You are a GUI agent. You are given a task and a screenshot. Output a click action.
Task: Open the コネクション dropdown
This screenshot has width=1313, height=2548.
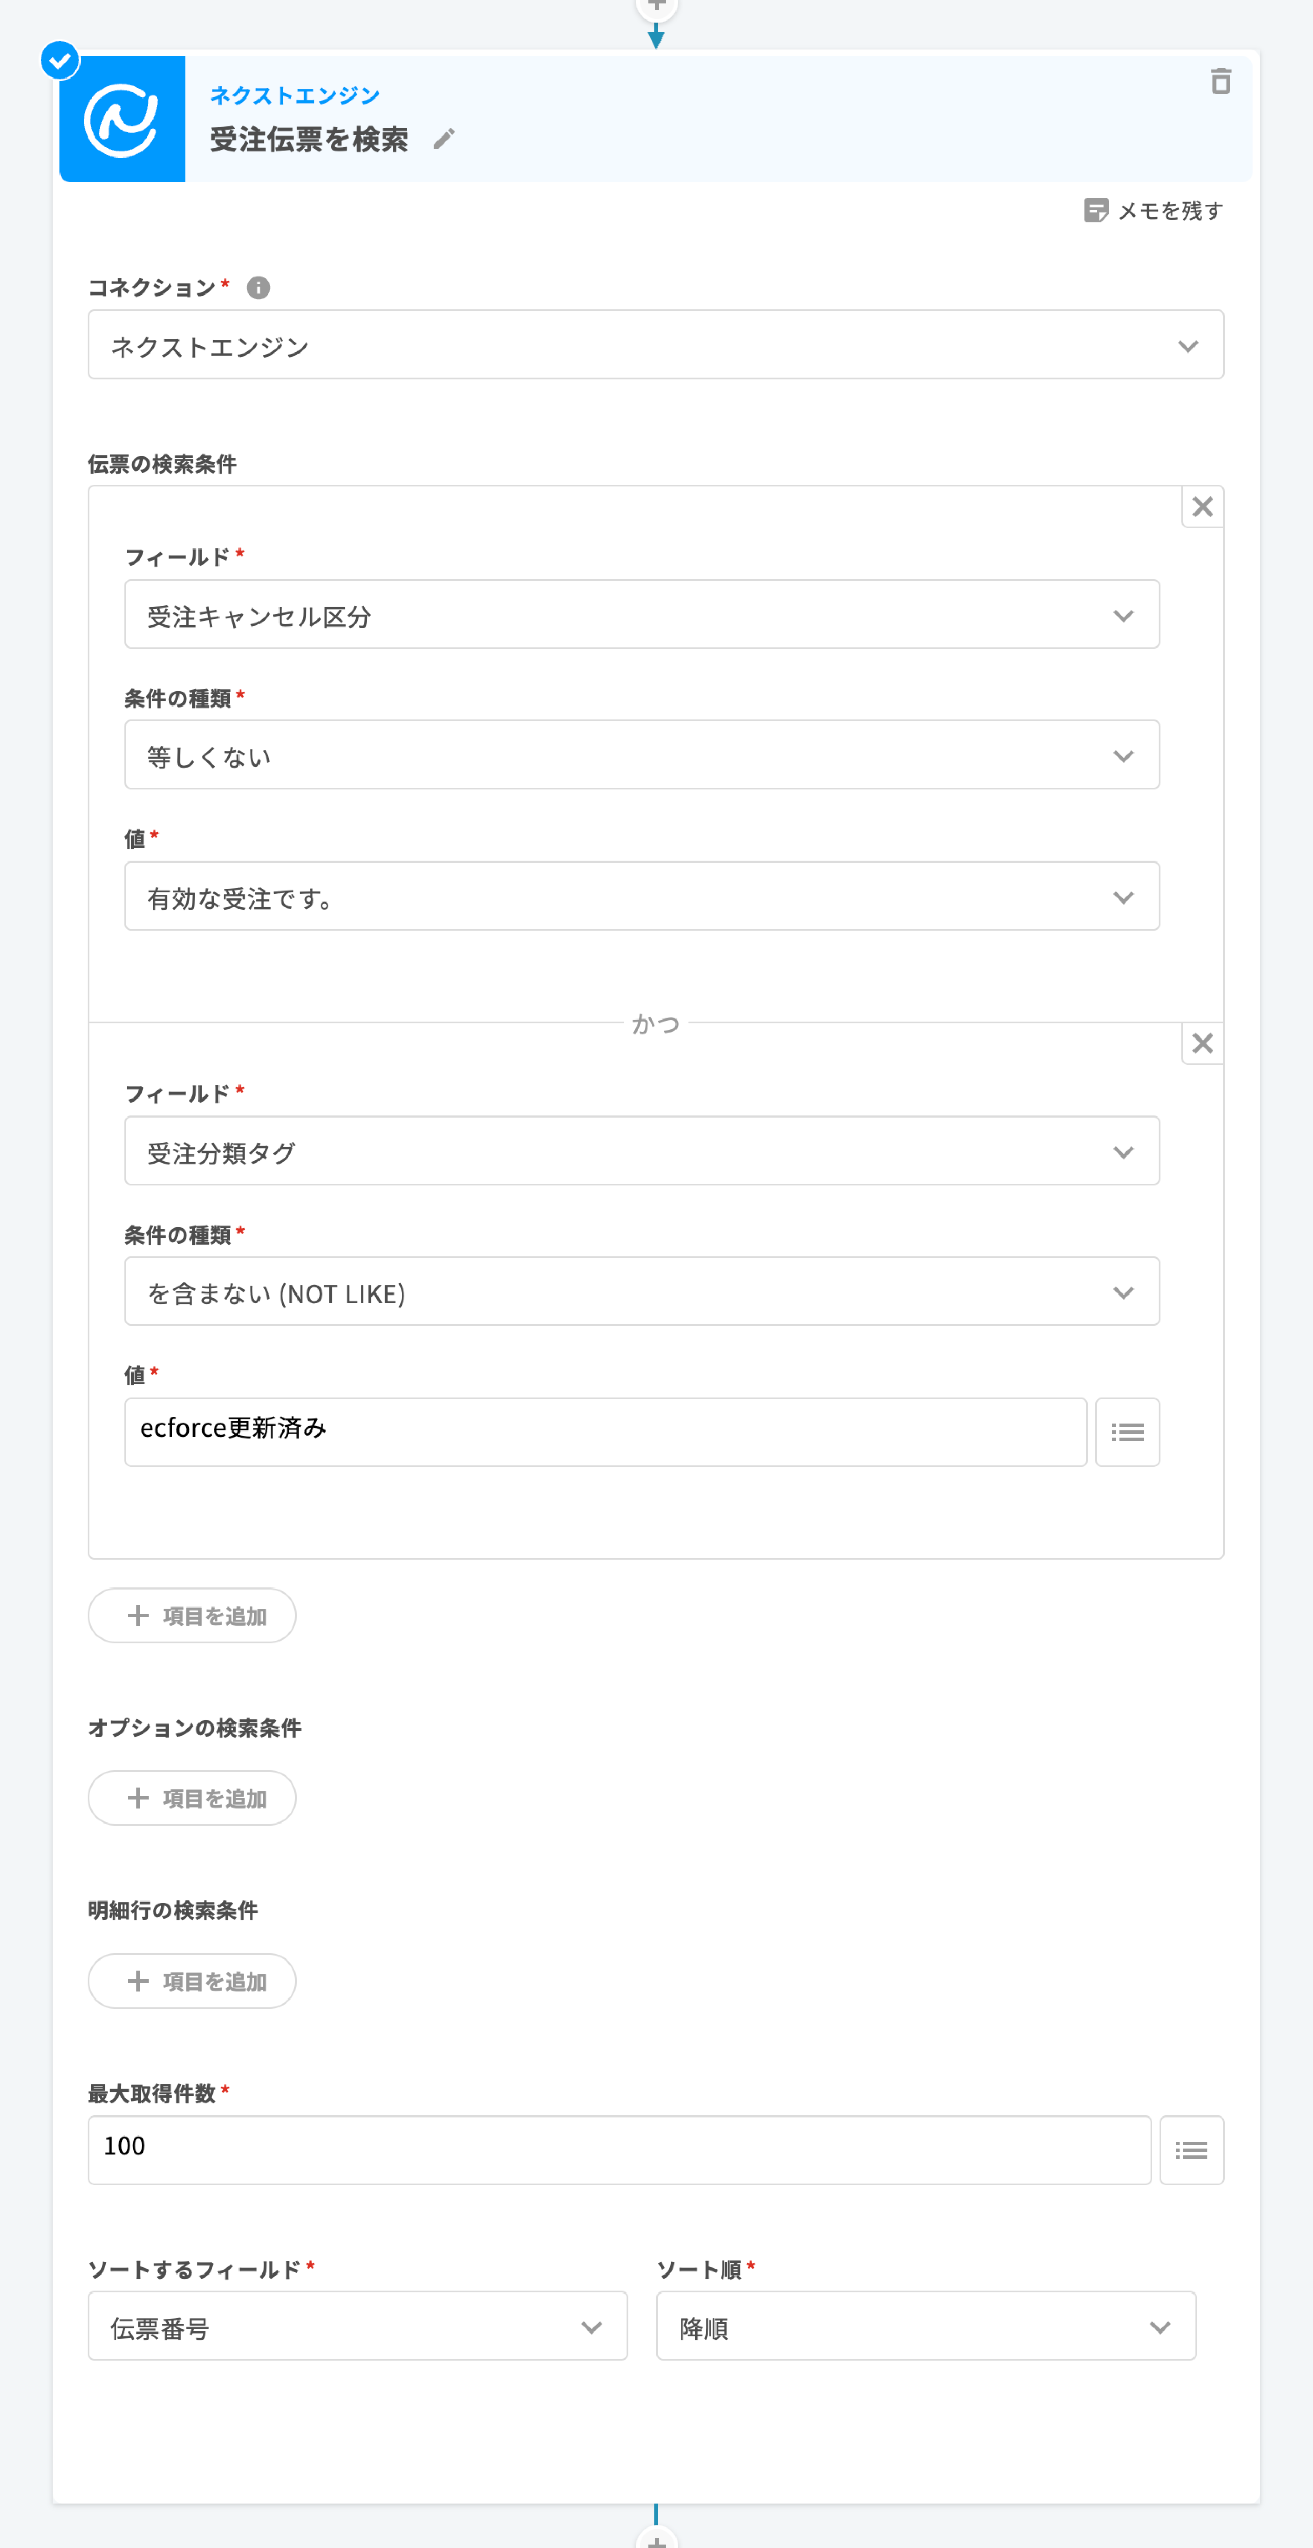click(655, 345)
